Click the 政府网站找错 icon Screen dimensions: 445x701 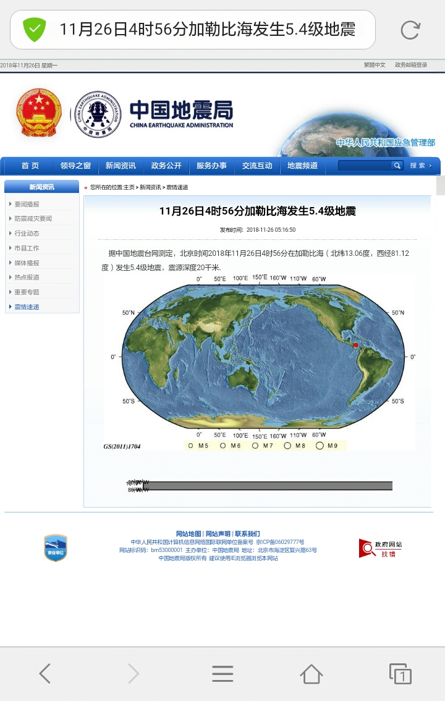click(x=380, y=548)
